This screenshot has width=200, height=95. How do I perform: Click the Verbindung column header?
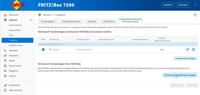54,40
